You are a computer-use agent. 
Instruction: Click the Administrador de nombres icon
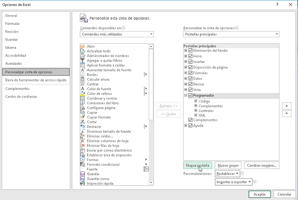pos(82,56)
